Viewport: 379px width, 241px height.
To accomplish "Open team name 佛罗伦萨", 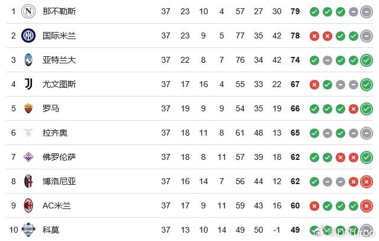I will tap(59, 157).
